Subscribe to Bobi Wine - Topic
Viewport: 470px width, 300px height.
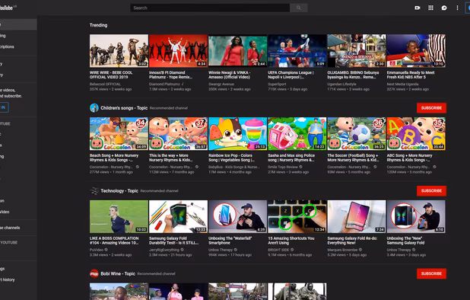431,273
